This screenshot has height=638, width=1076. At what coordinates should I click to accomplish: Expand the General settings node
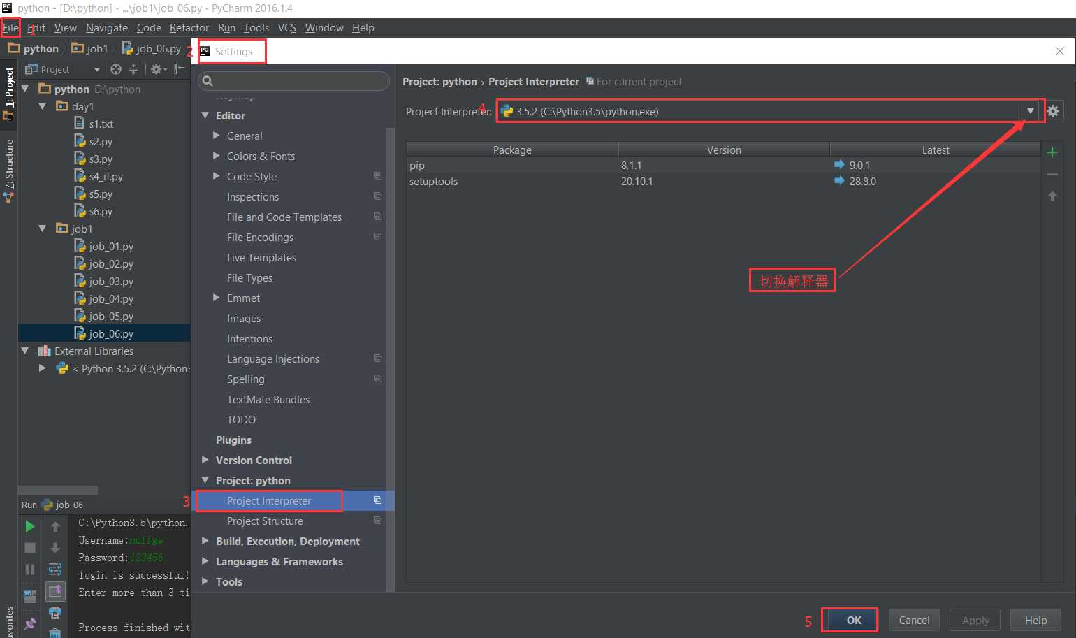tap(217, 136)
